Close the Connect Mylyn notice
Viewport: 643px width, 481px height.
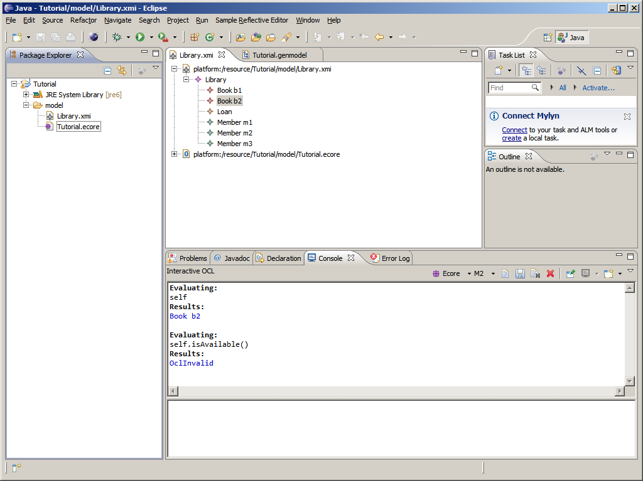(x=627, y=117)
